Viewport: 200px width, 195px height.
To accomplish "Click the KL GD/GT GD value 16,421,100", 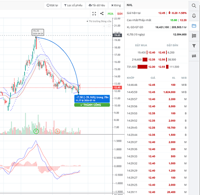I will tap(162, 27).
